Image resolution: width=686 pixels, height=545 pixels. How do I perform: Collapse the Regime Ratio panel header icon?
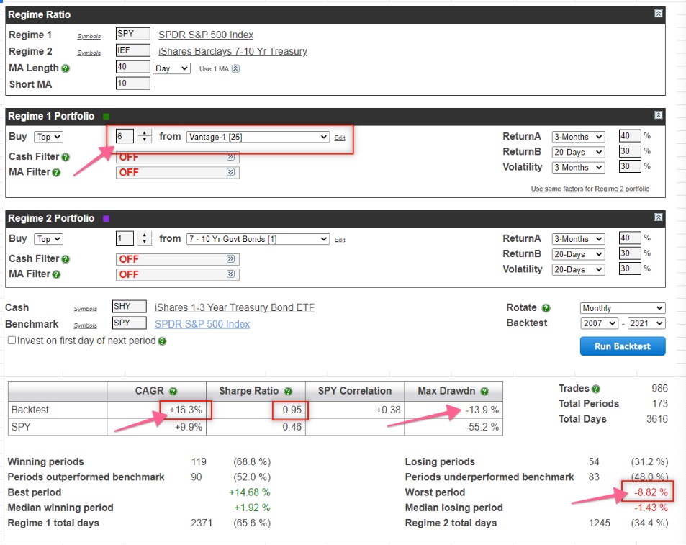click(x=658, y=14)
